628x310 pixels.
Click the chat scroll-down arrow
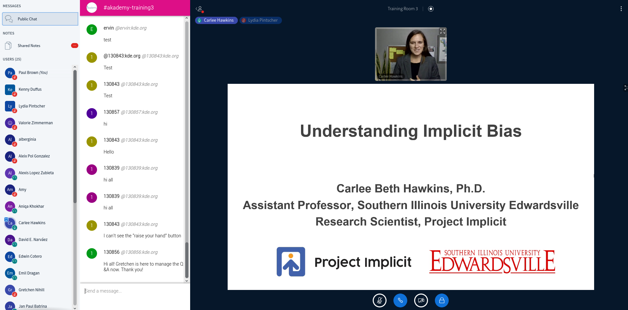point(187,281)
